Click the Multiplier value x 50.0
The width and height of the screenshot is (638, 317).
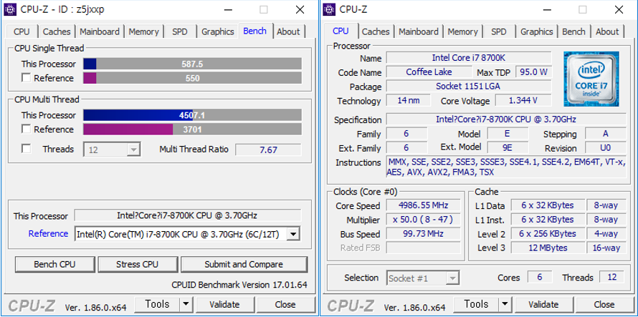pyautogui.click(x=423, y=220)
